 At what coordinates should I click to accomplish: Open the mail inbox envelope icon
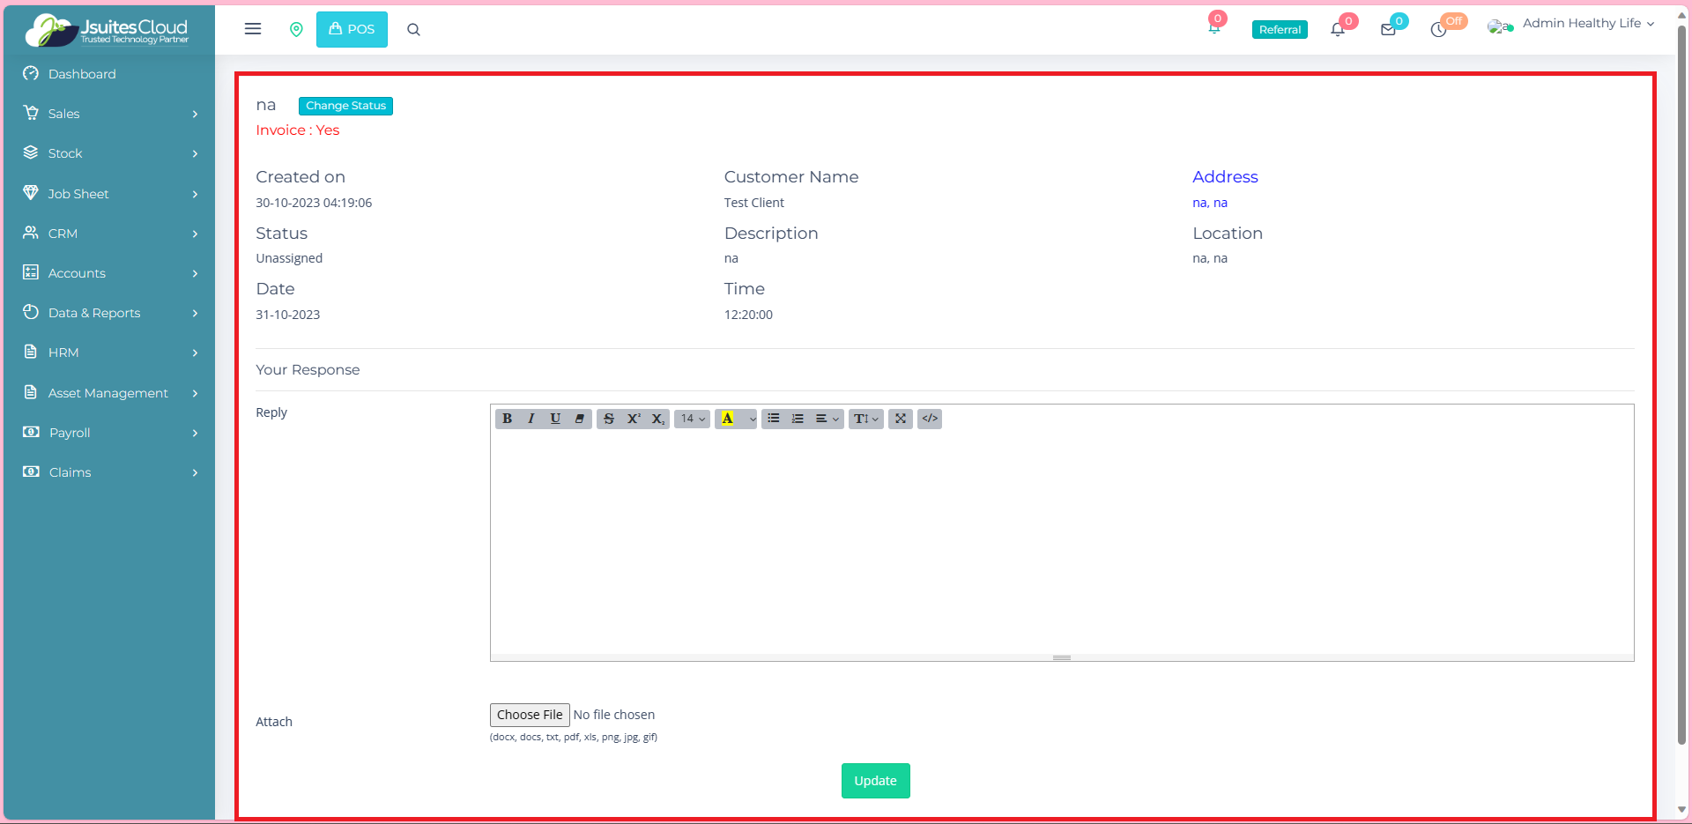[1388, 29]
